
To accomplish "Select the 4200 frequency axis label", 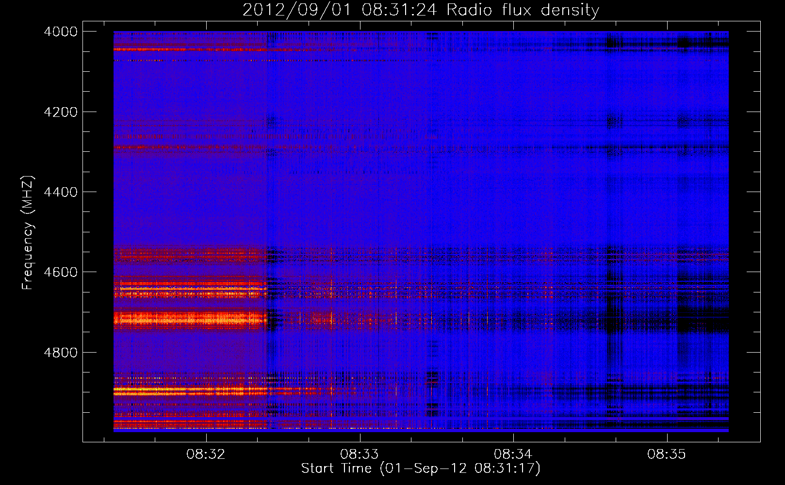I will pos(61,112).
